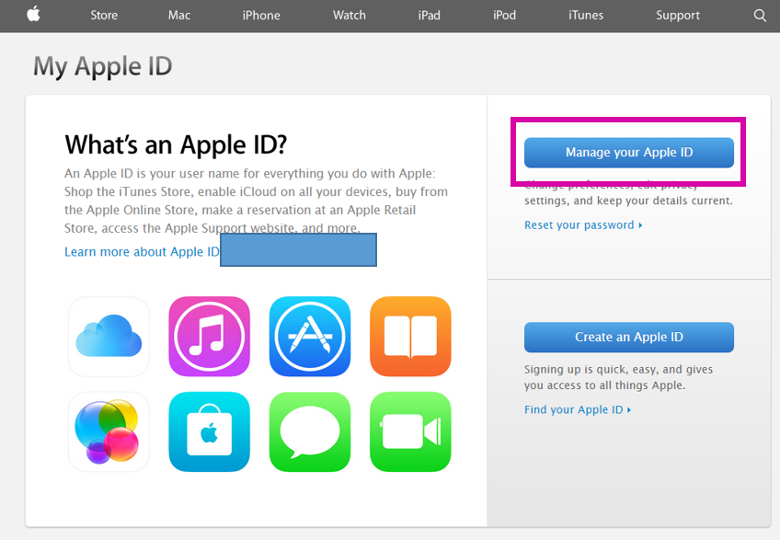Open the search magnifier icon
Viewport: 780px width, 540px height.
click(760, 16)
